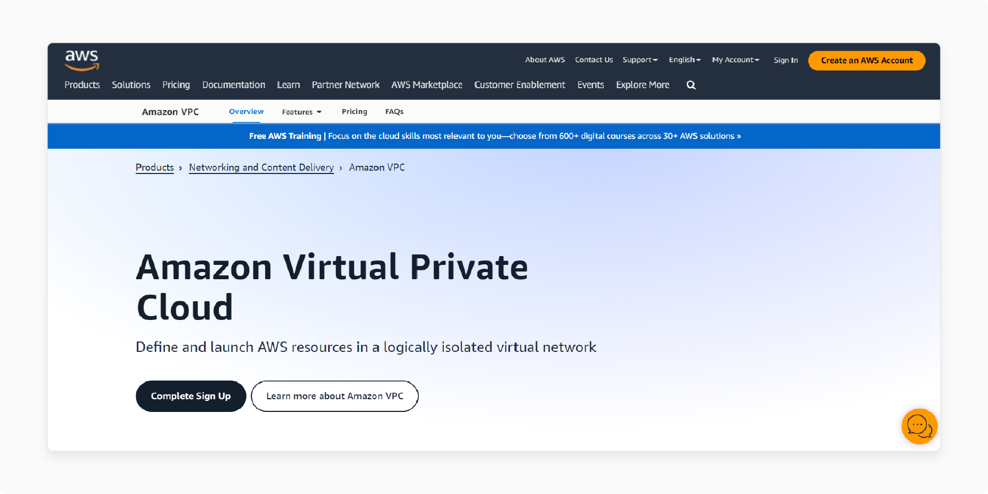The height and width of the screenshot is (494, 988).
Task: Open the Documentation menu
Action: (x=234, y=85)
